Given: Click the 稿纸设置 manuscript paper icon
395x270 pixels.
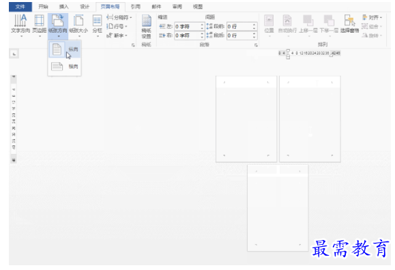Looking at the screenshot, I should click(147, 21).
